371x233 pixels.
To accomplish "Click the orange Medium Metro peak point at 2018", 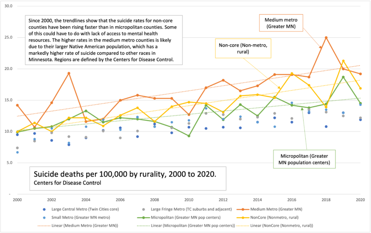I will click(x=326, y=38).
